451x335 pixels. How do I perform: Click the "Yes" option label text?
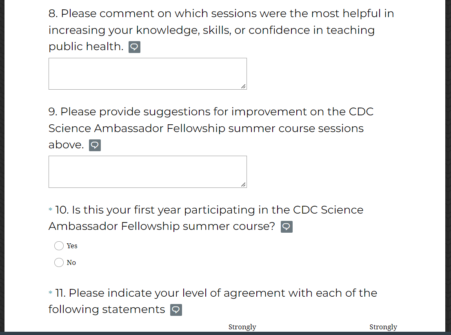[72, 246]
